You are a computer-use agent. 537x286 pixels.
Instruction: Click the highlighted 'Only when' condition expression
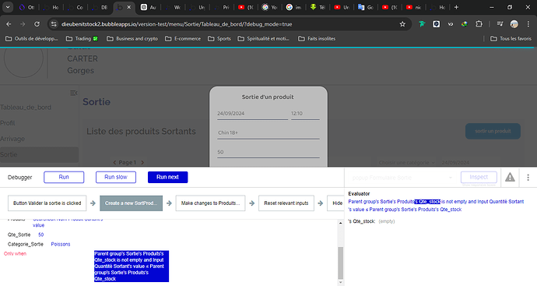pyautogui.click(x=132, y=266)
